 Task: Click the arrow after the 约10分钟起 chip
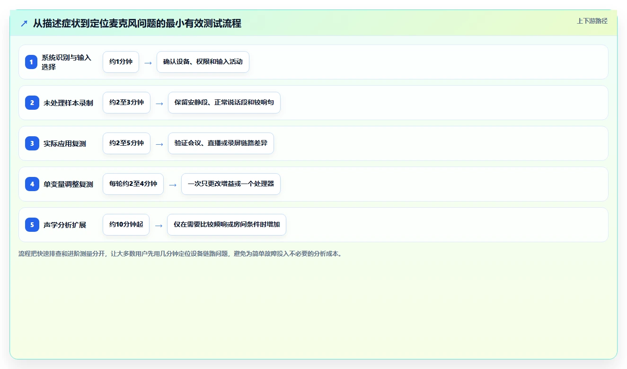(159, 225)
